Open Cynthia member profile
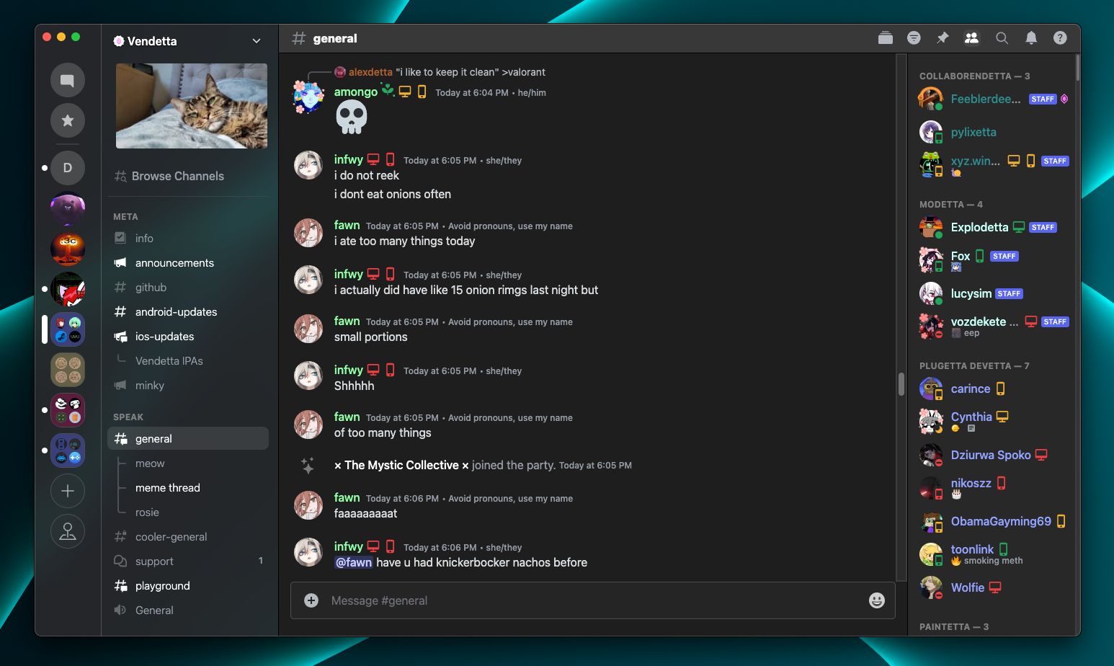The image size is (1114, 666). point(993,421)
